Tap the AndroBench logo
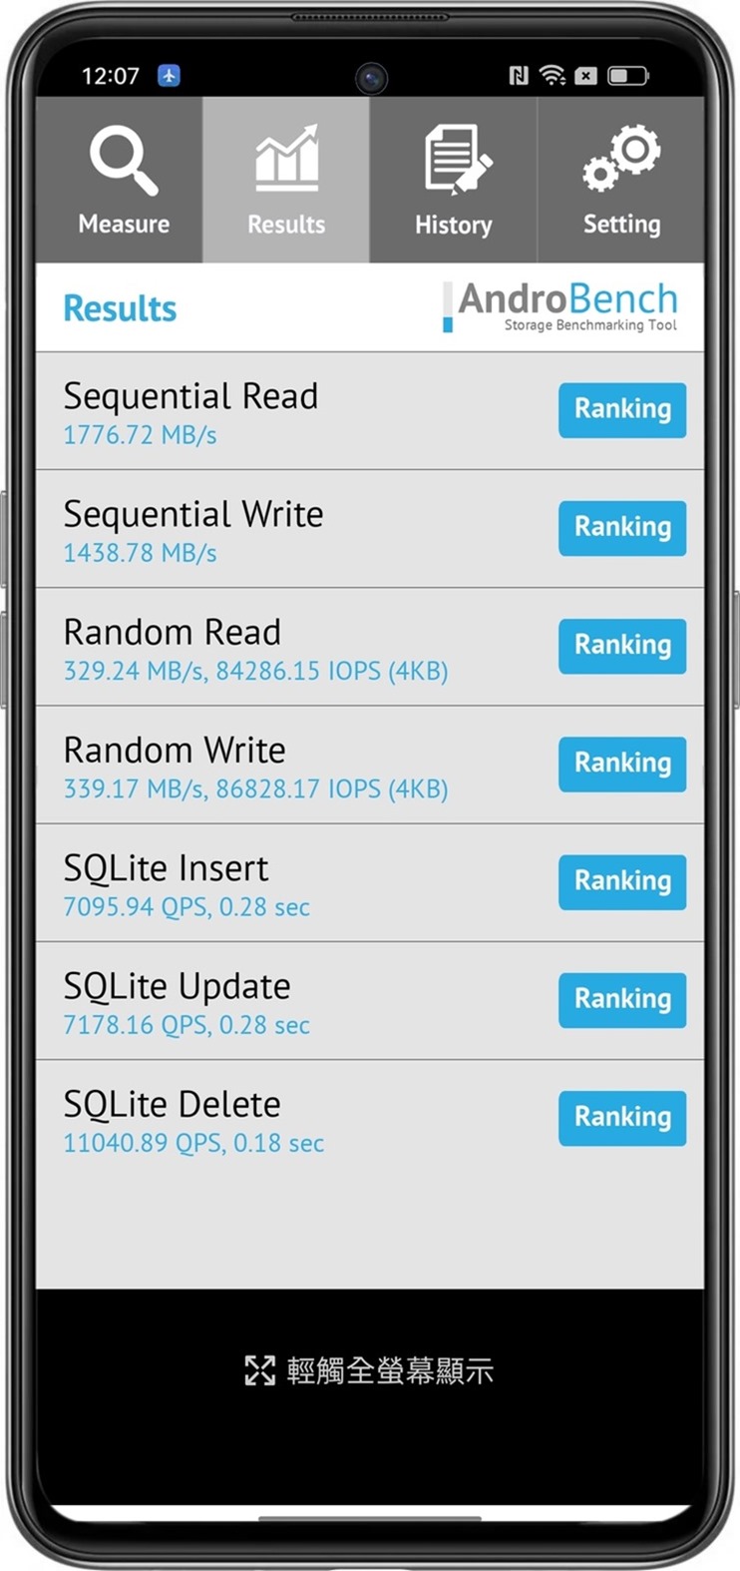This screenshot has width=740, height=1571. (x=560, y=306)
